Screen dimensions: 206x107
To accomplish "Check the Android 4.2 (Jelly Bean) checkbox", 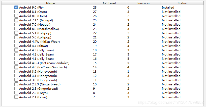I will 16,55.
